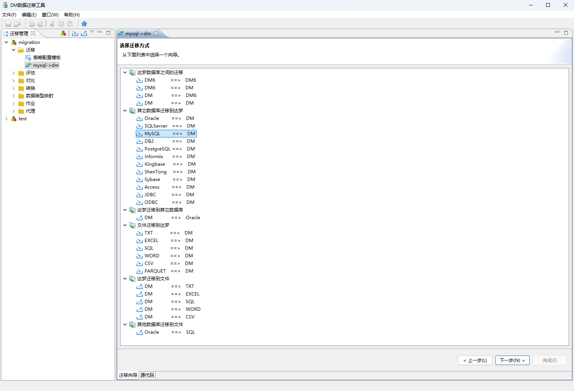The height and width of the screenshot is (391, 574).
Task: Switch to the 迁移向导 bottom tab
Action: (x=128, y=375)
